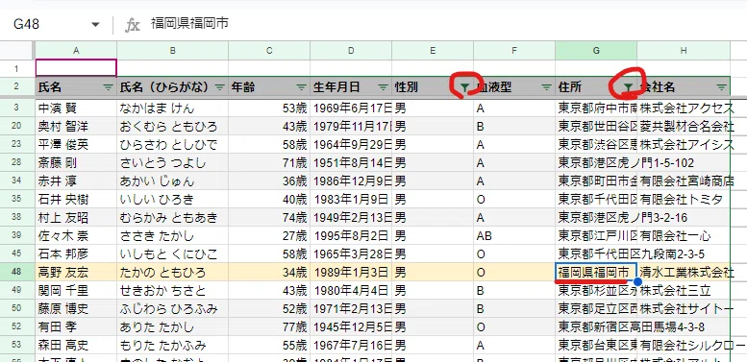Select row 48 header
Image resolution: width=747 pixels, height=362 pixels.
(17, 273)
